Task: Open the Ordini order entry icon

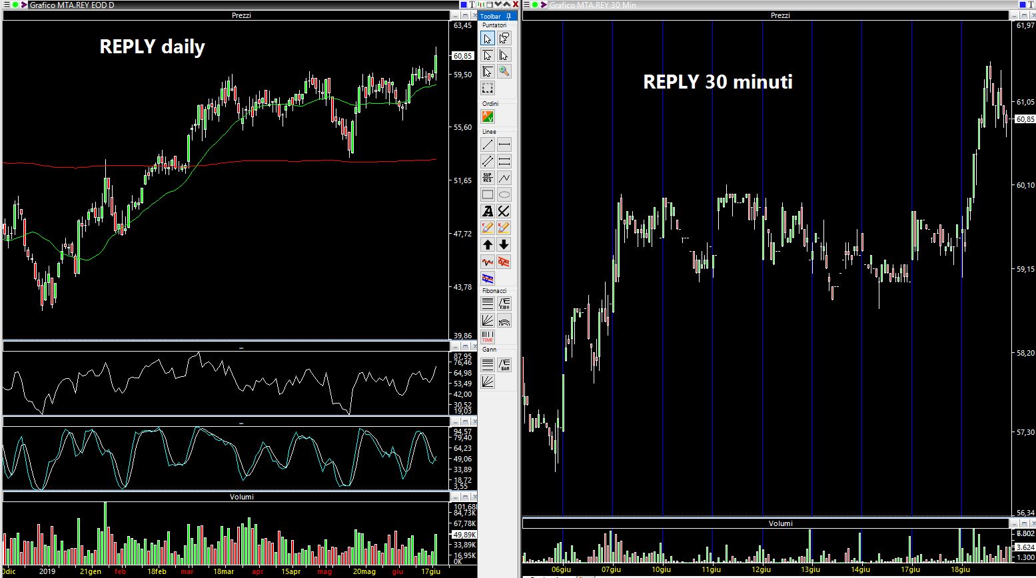Action: pos(488,117)
